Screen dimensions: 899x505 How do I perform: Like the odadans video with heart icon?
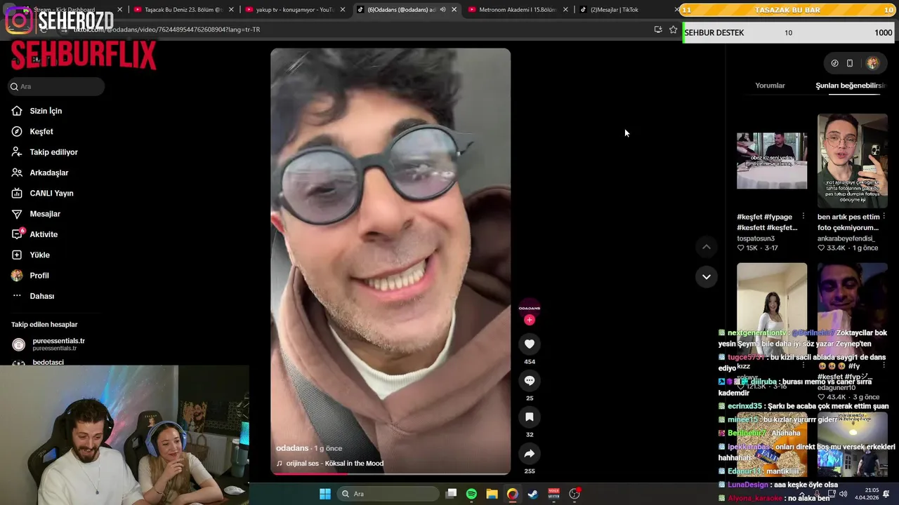530,344
